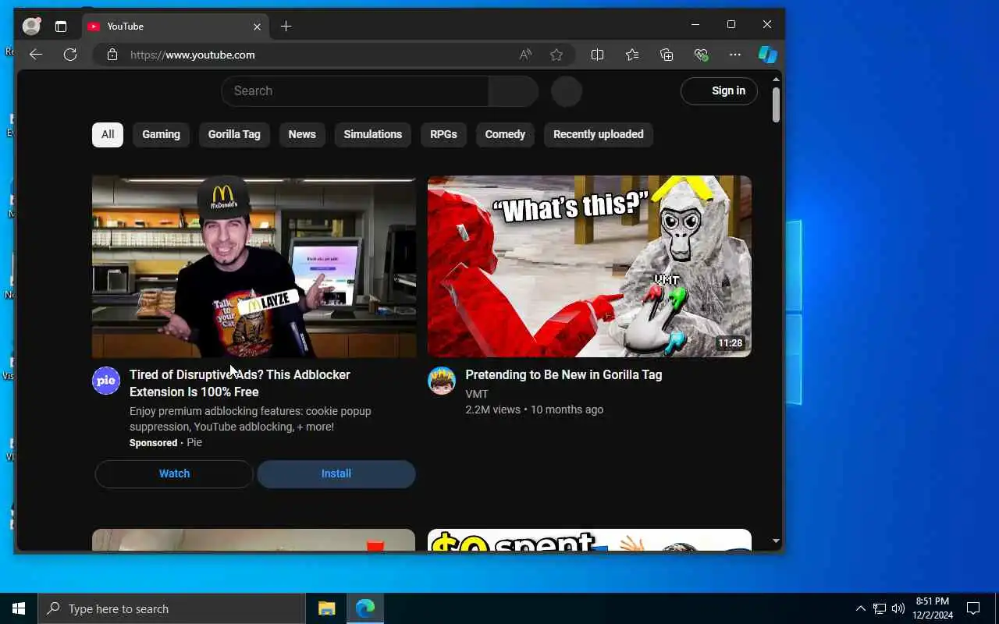The image size is (999, 624).
Task: Click the VMT channel avatar icon
Action: 442,381
